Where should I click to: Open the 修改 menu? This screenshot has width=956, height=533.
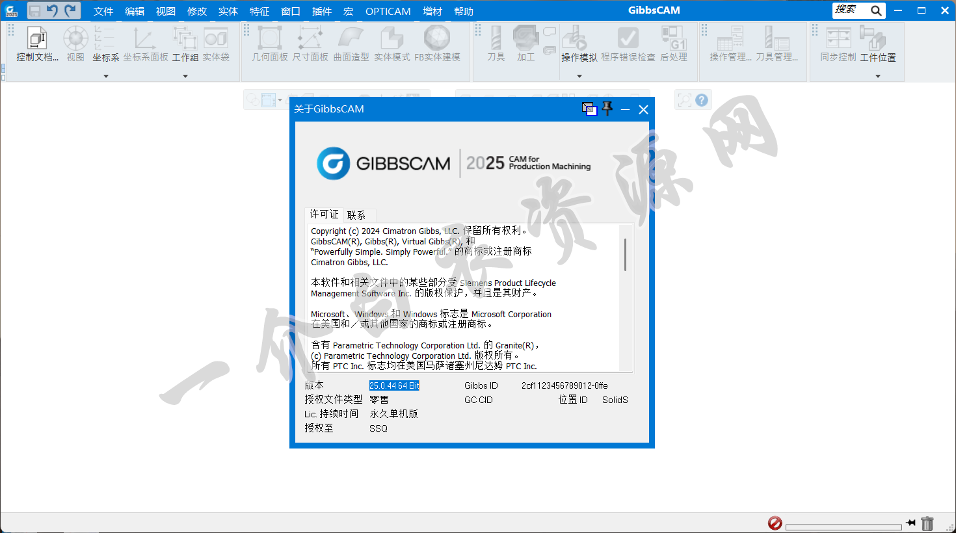tap(197, 11)
